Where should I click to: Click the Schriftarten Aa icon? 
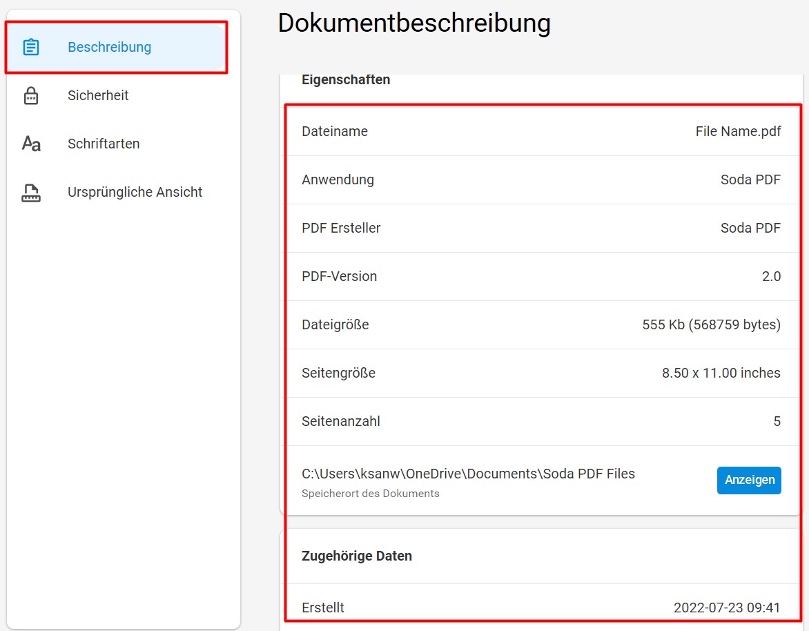pos(31,144)
